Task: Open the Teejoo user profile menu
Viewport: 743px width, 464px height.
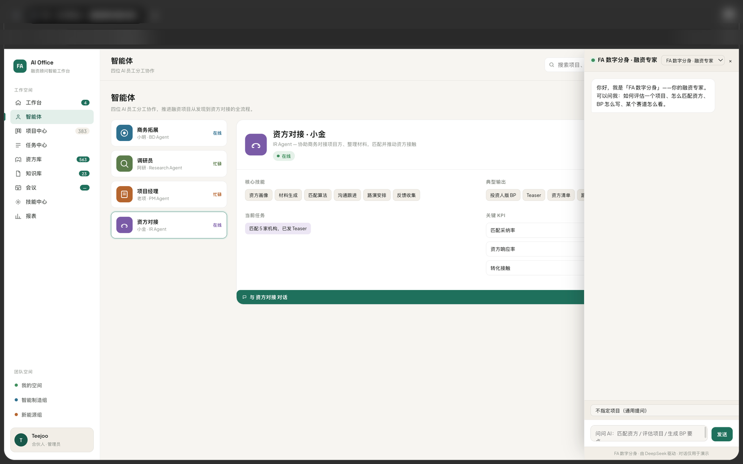Action: point(52,440)
